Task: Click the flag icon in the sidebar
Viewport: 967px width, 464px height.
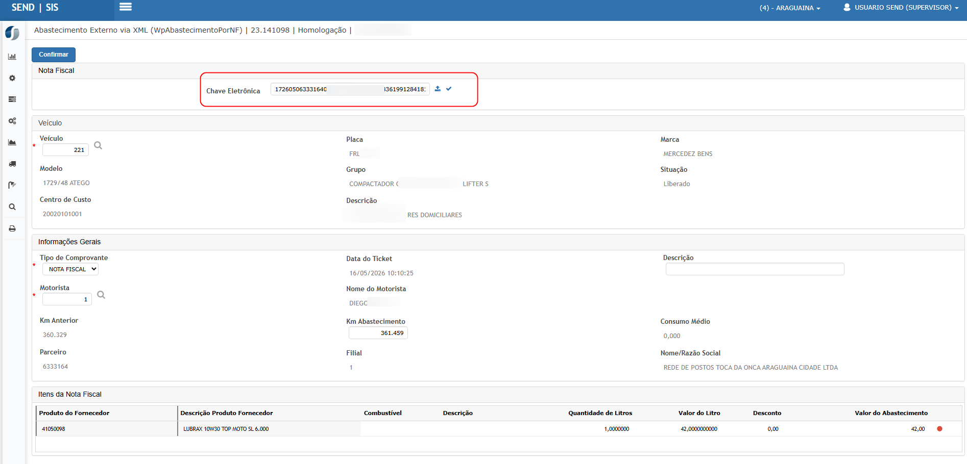Action: pos(12,185)
